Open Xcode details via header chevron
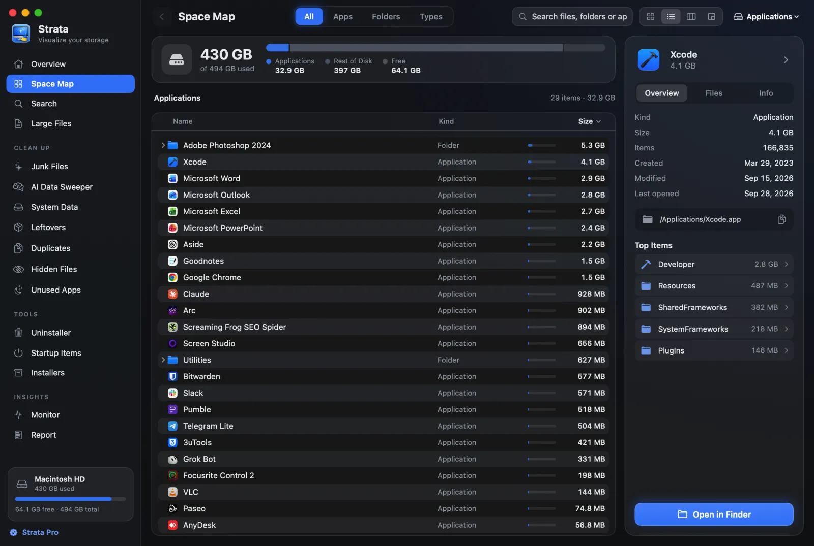Screen dimensions: 814x546 [786, 60]
